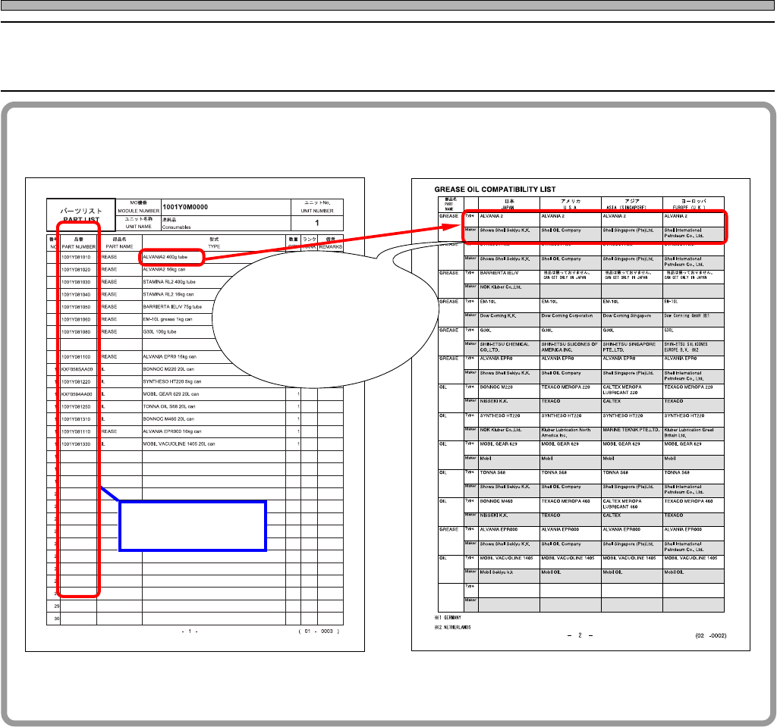Click the "ASIA (SINGAPORE)" column header
Image resolution: width=777 pixels, height=727 pixels.
click(626, 208)
